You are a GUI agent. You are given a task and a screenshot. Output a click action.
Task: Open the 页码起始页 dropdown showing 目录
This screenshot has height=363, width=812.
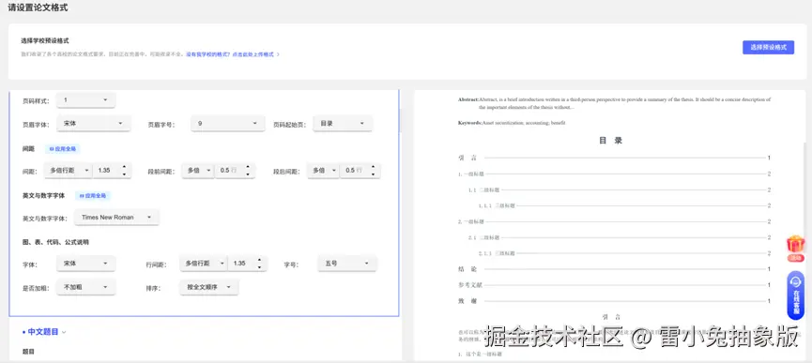[x=342, y=124]
